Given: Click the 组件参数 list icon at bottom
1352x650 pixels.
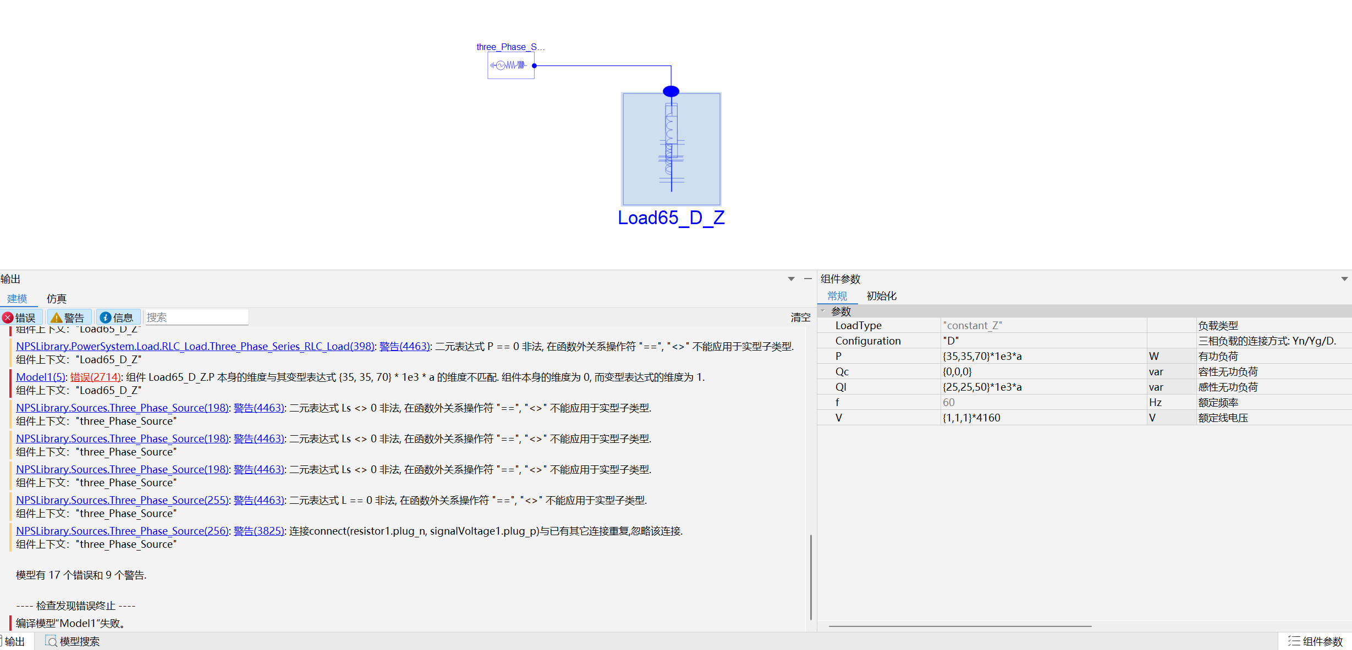Looking at the screenshot, I should (x=1294, y=641).
